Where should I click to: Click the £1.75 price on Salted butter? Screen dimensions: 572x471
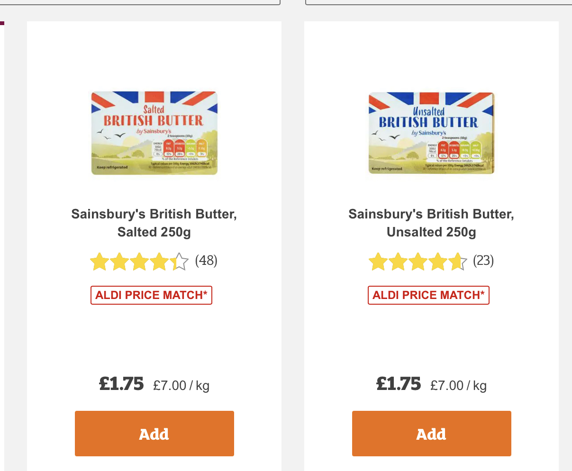121,384
